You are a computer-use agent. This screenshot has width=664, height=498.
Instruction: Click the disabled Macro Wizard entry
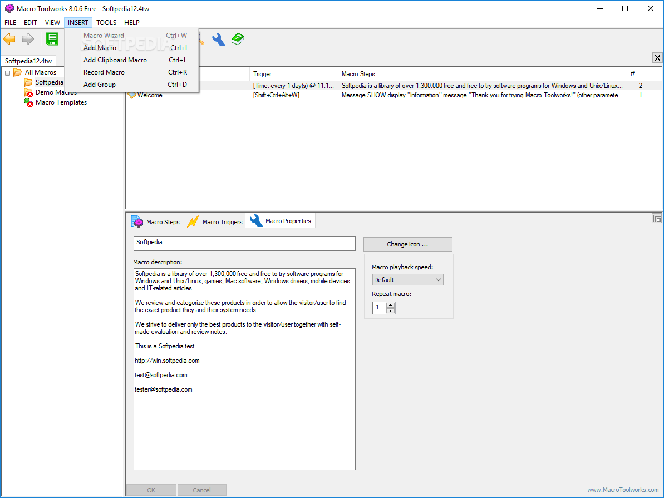132,36
